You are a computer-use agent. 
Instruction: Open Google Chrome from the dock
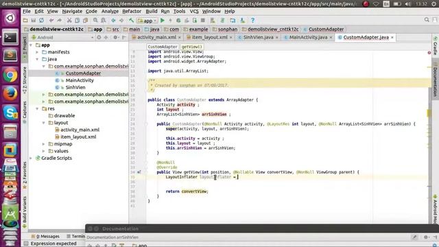tap(10, 75)
